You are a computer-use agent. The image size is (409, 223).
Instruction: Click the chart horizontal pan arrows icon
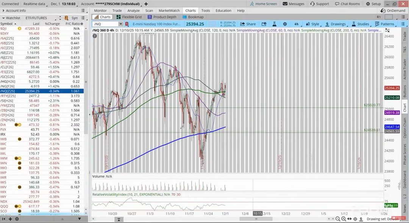tap(350, 219)
